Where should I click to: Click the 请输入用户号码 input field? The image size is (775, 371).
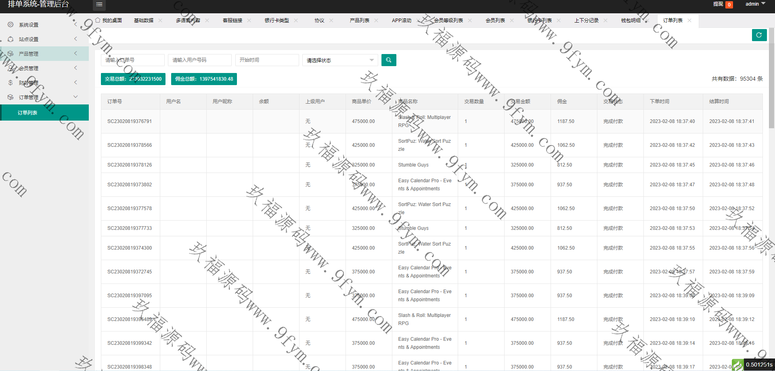tap(199, 60)
